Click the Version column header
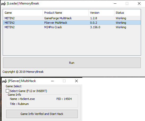145x121 pixels. pos(101,13)
